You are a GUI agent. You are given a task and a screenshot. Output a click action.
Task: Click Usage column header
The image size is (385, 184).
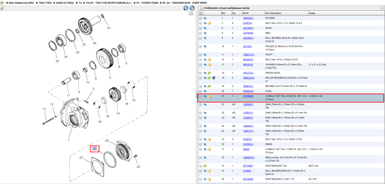click(312, 13)
